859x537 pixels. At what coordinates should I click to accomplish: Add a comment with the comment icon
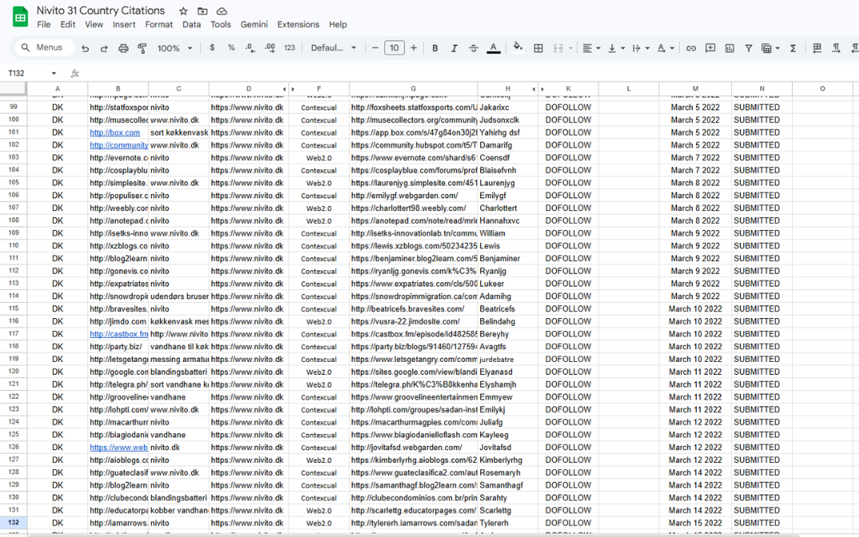click(x=710, y=48)
